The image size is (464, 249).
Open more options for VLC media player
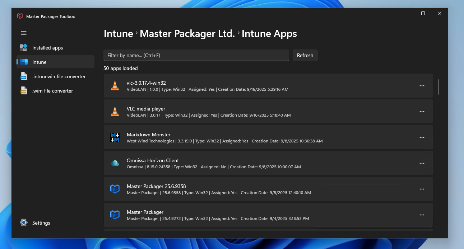pos(422,112)
